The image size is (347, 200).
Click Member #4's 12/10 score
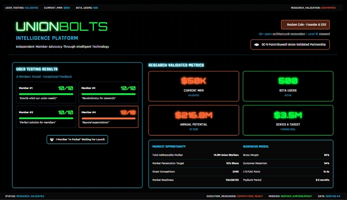click(x=128, y=113)
